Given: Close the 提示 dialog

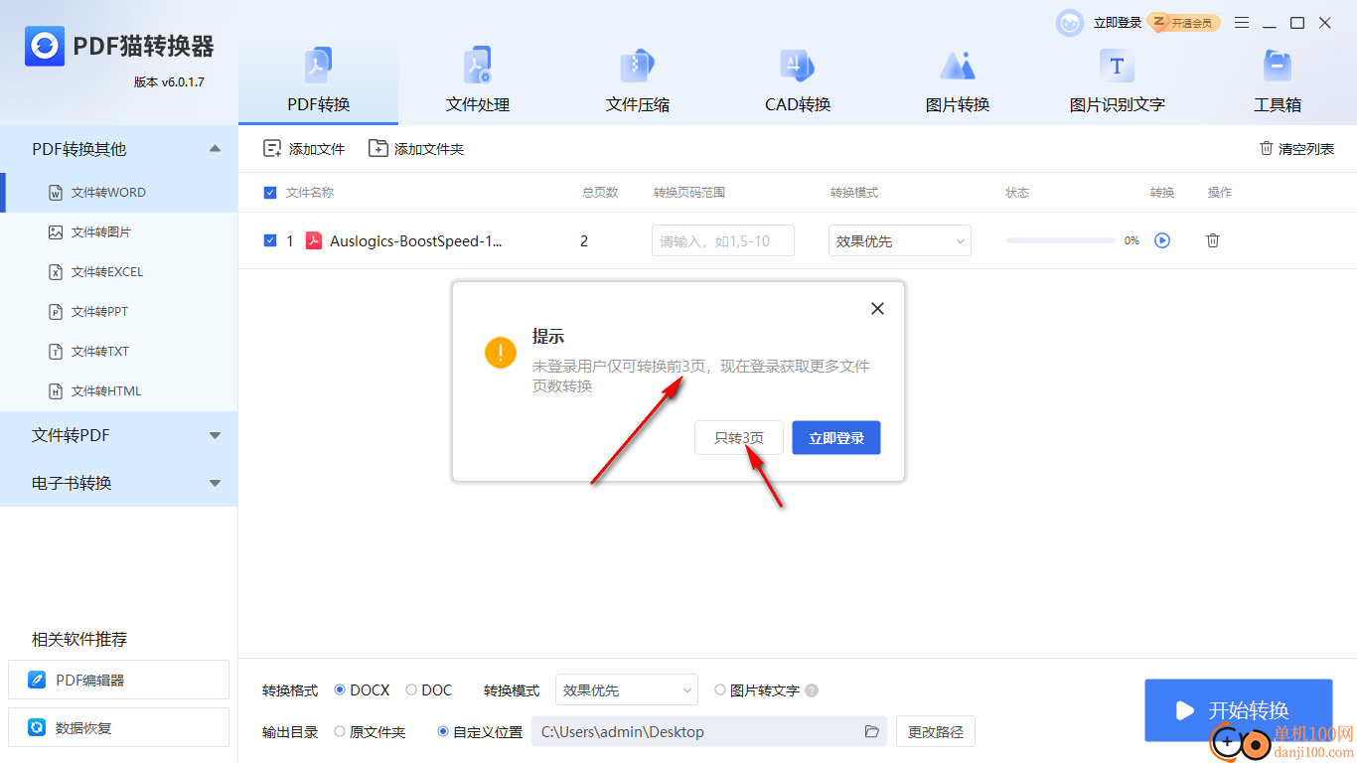Looking at the screenshot, I should pos(877,309).
